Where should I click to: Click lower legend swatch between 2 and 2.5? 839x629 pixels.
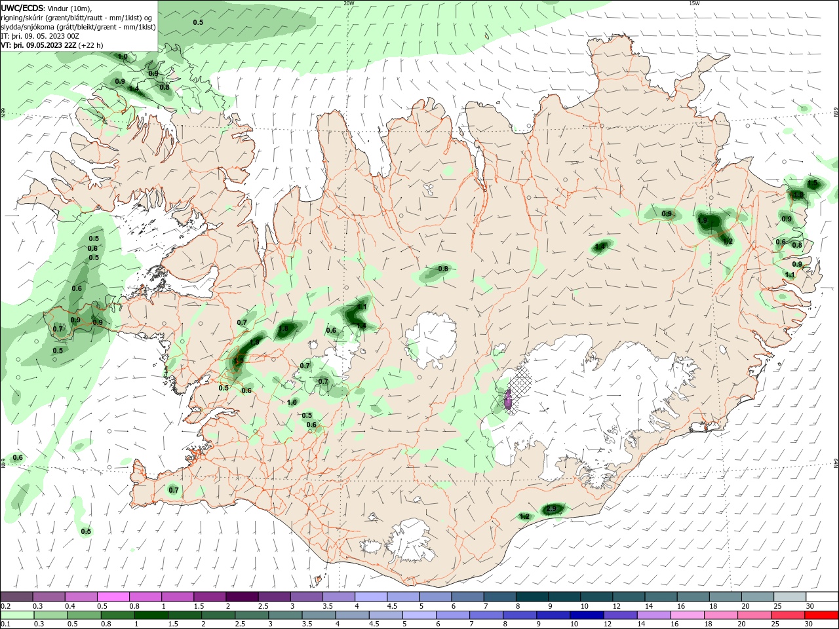click(218, 615)
